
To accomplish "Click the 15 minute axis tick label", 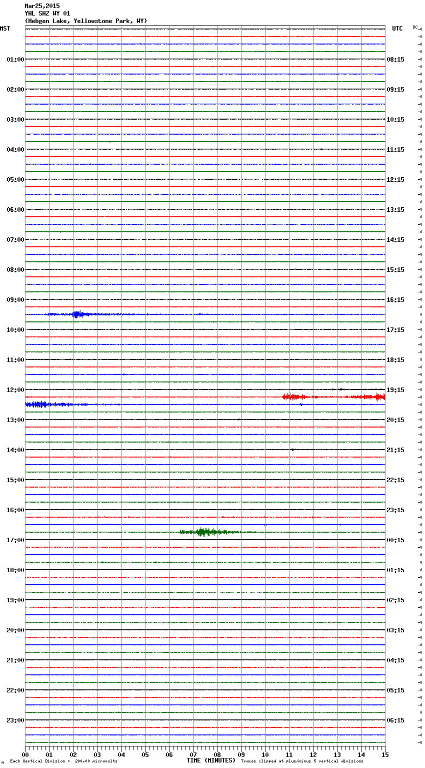I will click(385, 755).
